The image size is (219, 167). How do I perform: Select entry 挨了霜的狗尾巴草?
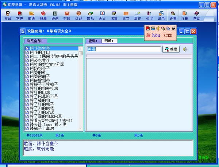pyautogui.click(x=51, y=116)
